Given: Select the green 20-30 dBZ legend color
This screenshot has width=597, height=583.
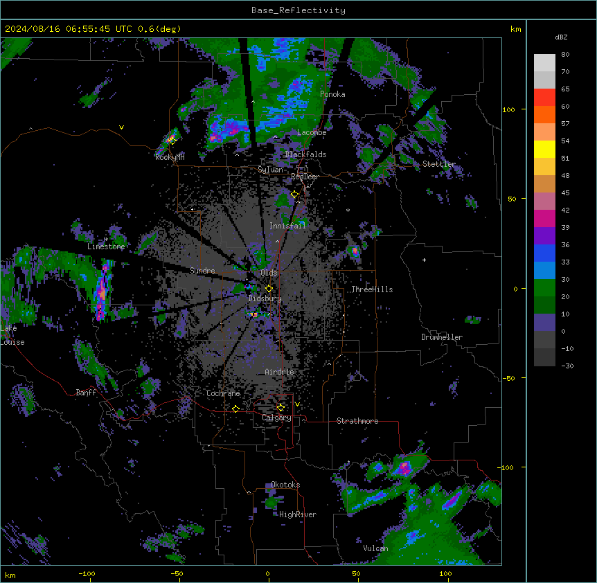Looking at the screenshot, I should (544, 288).
